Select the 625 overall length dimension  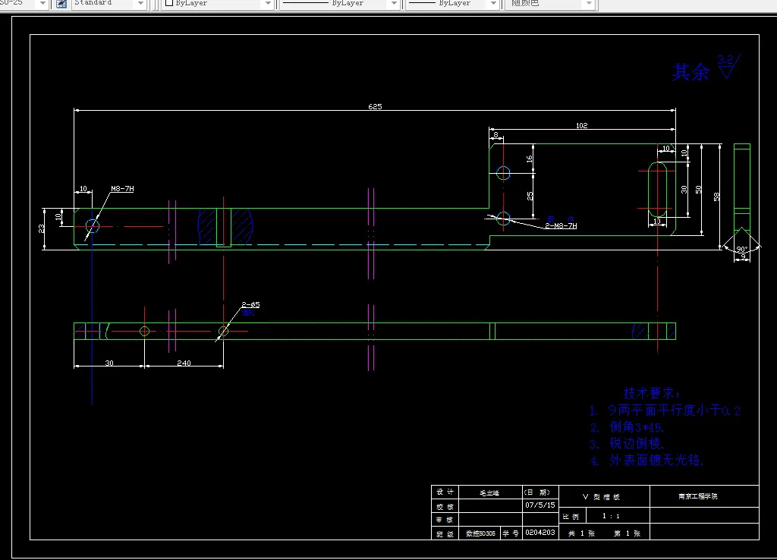(375, 106)
